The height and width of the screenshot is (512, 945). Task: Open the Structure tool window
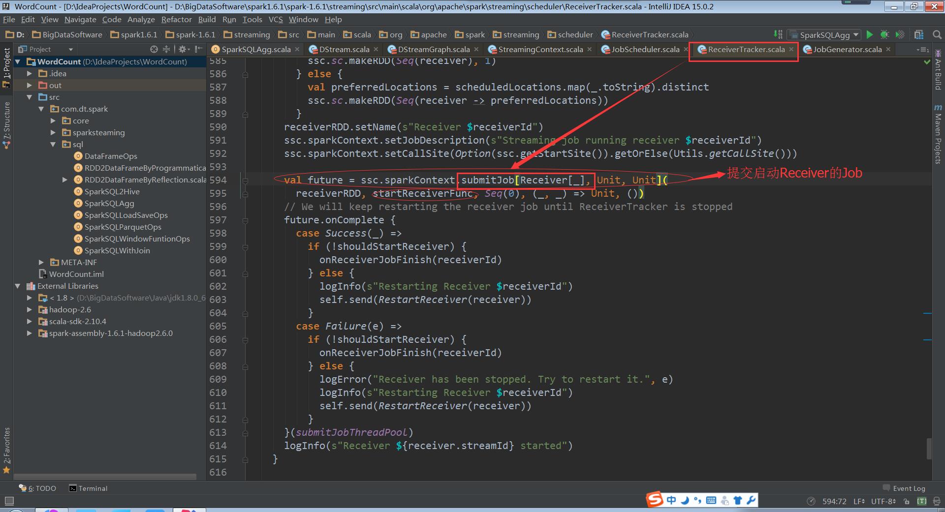[6, 125]
